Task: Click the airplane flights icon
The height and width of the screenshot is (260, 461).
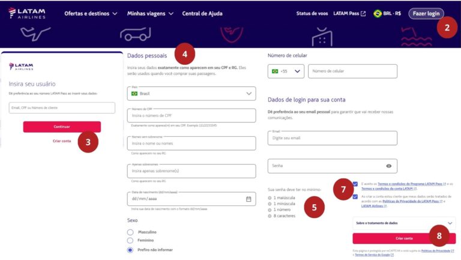Action: (x=35, y=34)
